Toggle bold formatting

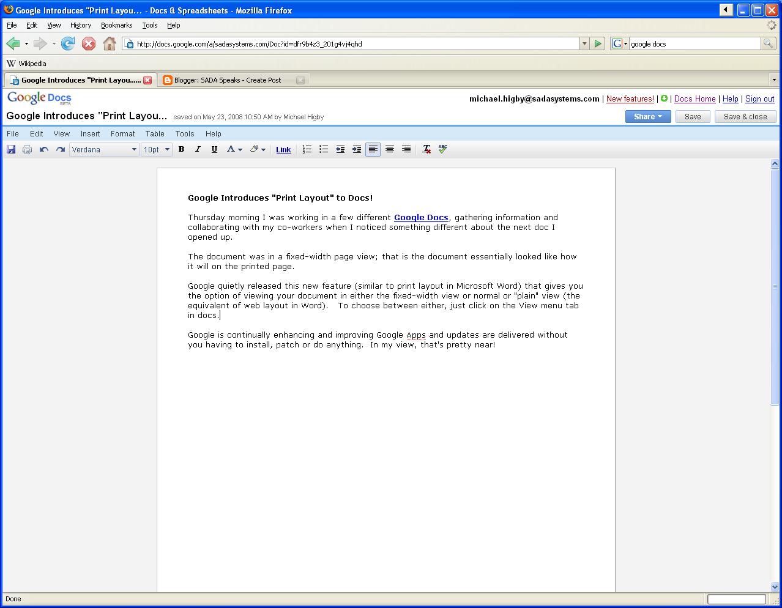pos(181,149)
